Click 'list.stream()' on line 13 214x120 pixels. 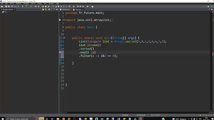[x=90, y=45]
